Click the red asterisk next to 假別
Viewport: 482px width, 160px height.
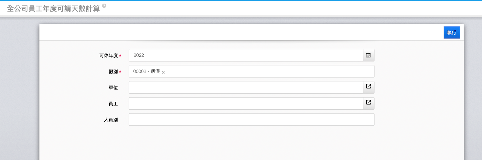(120, 72)
